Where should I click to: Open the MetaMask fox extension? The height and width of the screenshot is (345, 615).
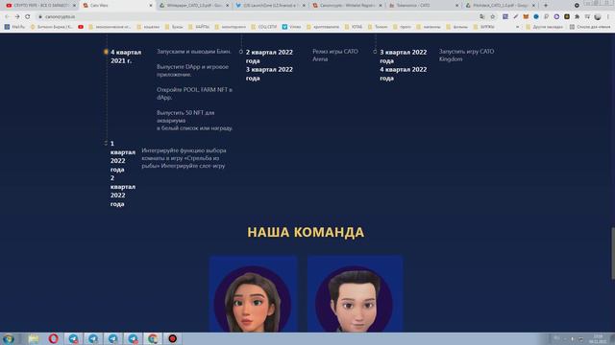tap(526, 17)
